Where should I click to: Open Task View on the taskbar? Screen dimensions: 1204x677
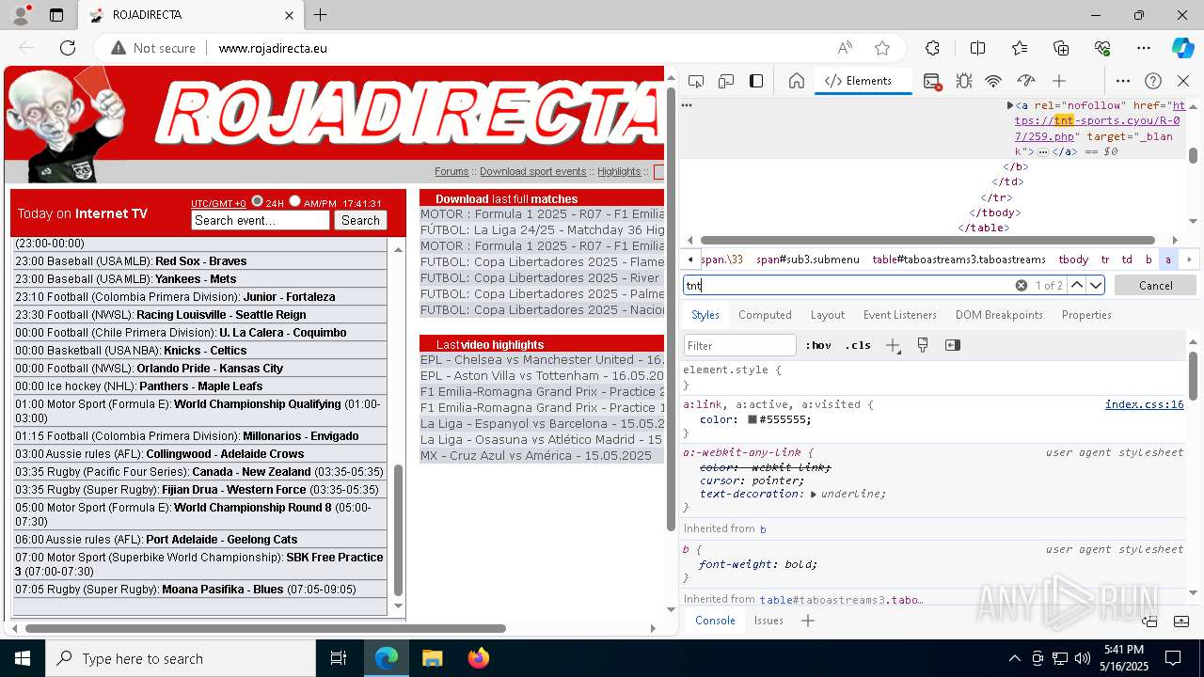point(339,658)
